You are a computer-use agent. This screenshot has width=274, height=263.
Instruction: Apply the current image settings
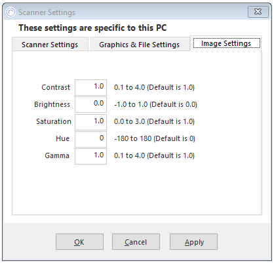[x=193, y=241]
